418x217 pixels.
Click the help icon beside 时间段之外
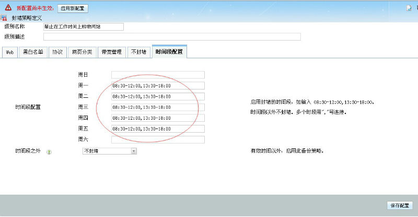[x=49, y=151]
